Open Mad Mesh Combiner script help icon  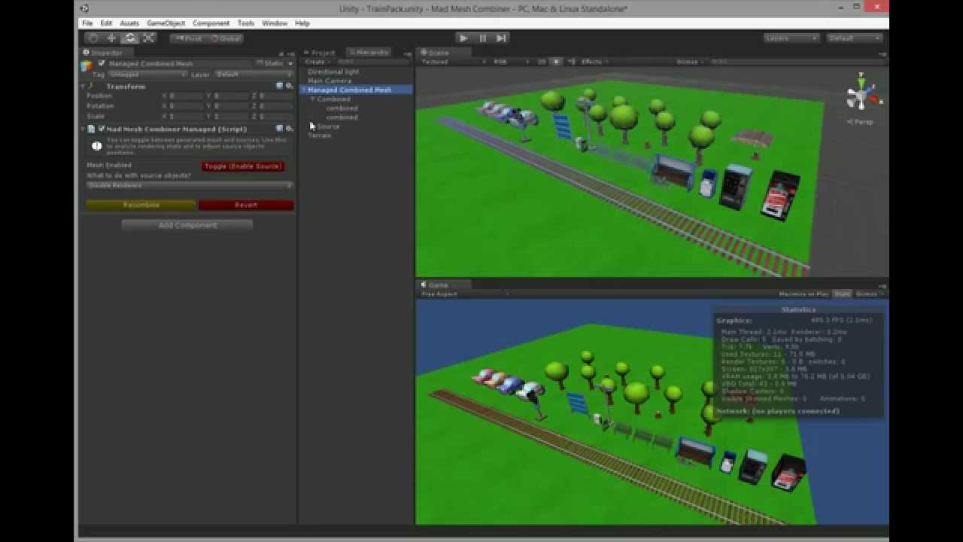click(279, 129)
